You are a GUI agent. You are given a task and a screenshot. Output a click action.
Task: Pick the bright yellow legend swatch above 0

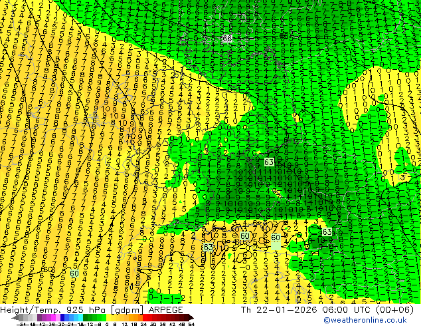tap(109, 318)
